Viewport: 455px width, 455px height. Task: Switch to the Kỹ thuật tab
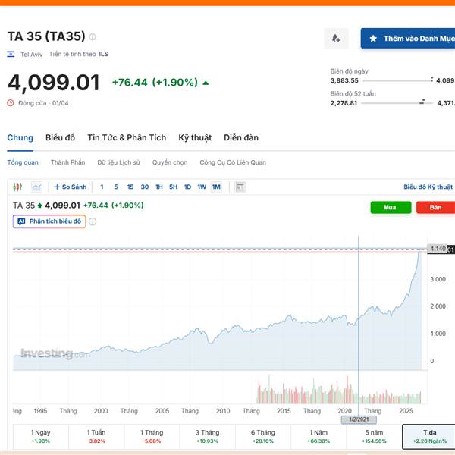[x=195, y=137]
